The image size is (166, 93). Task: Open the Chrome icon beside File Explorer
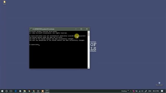pos(29,91)
